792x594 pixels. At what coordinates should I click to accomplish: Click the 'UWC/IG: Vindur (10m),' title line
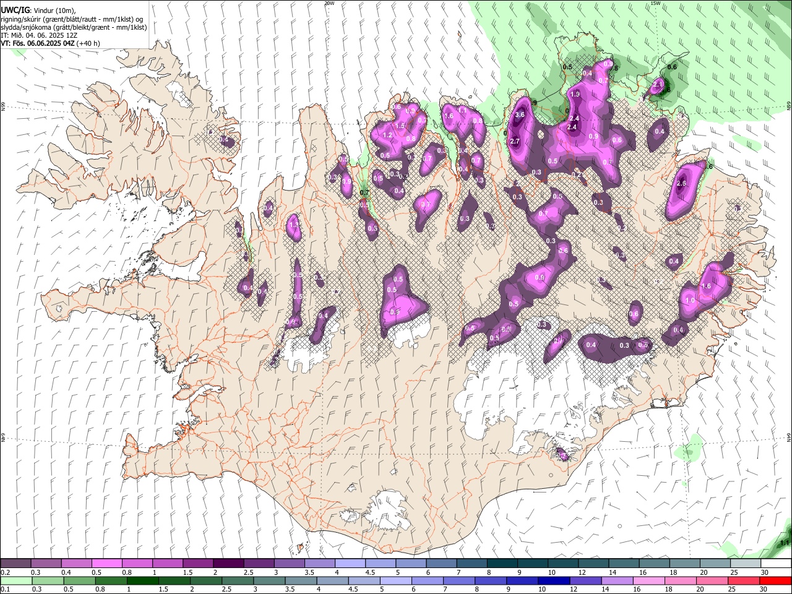pyautogui.click(x=38, y=10)
